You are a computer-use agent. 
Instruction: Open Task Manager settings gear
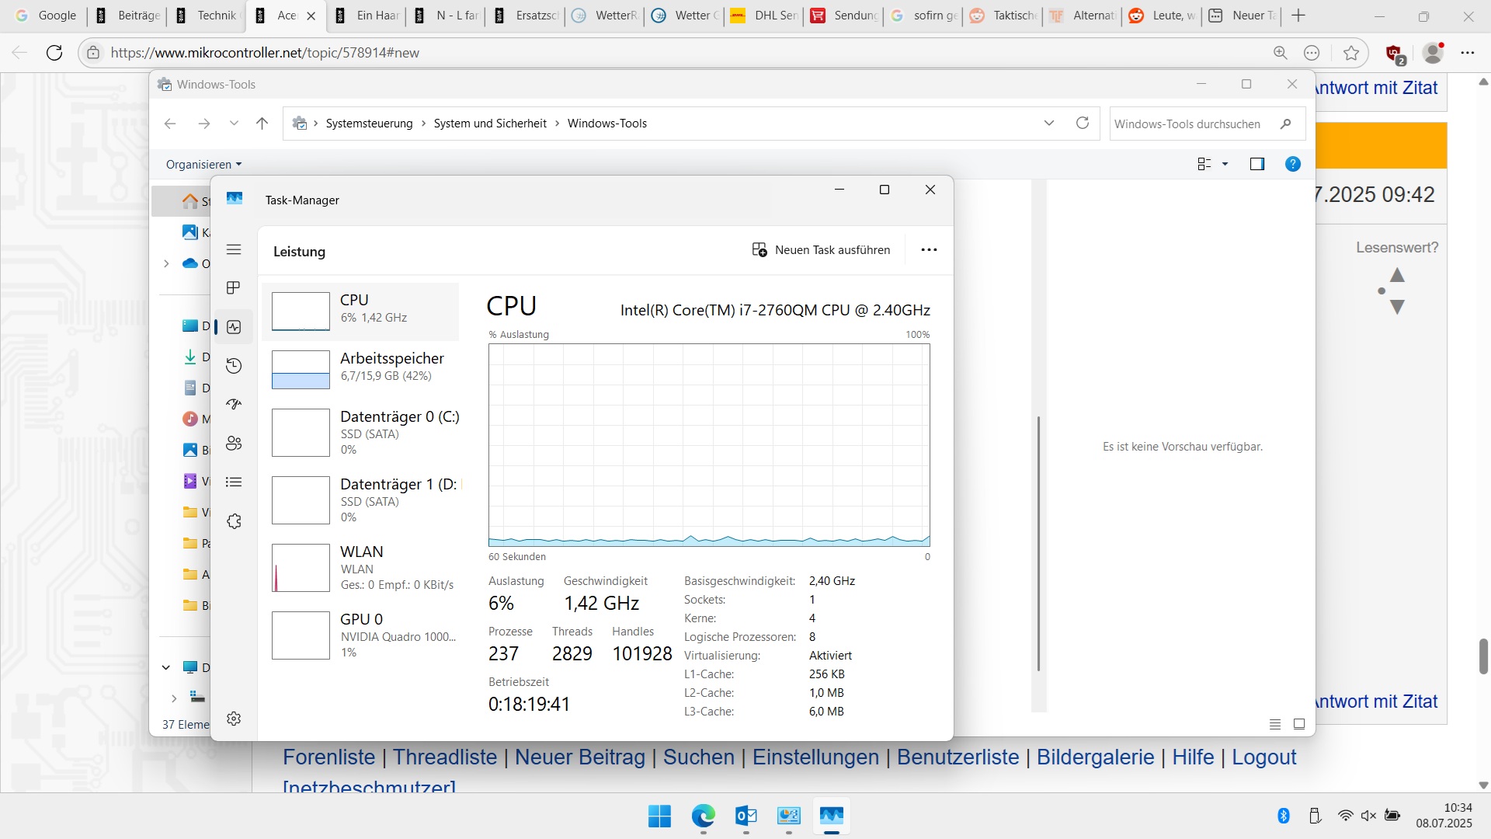point(234,719)
